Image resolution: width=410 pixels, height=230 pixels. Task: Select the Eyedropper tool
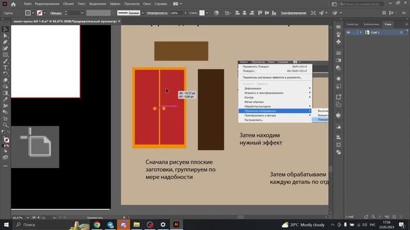tap(5, 100)
